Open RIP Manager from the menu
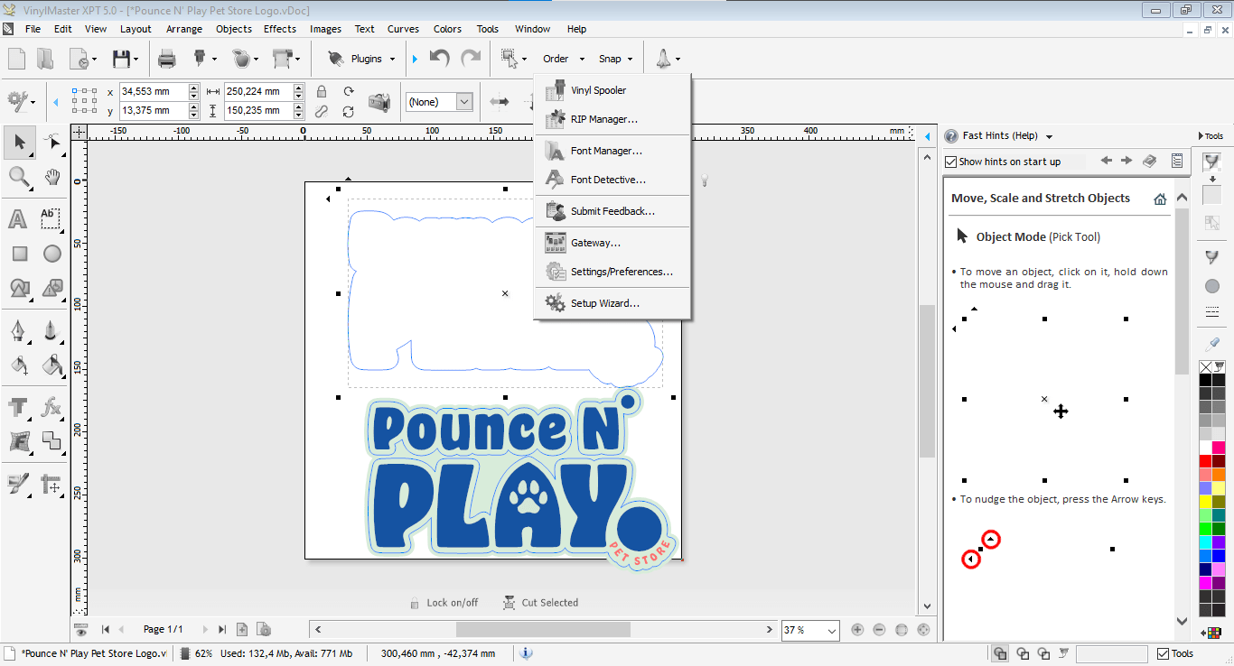The width and height of the screenshot is (1234, 666). pyautogui.click(x=612, y=119)
